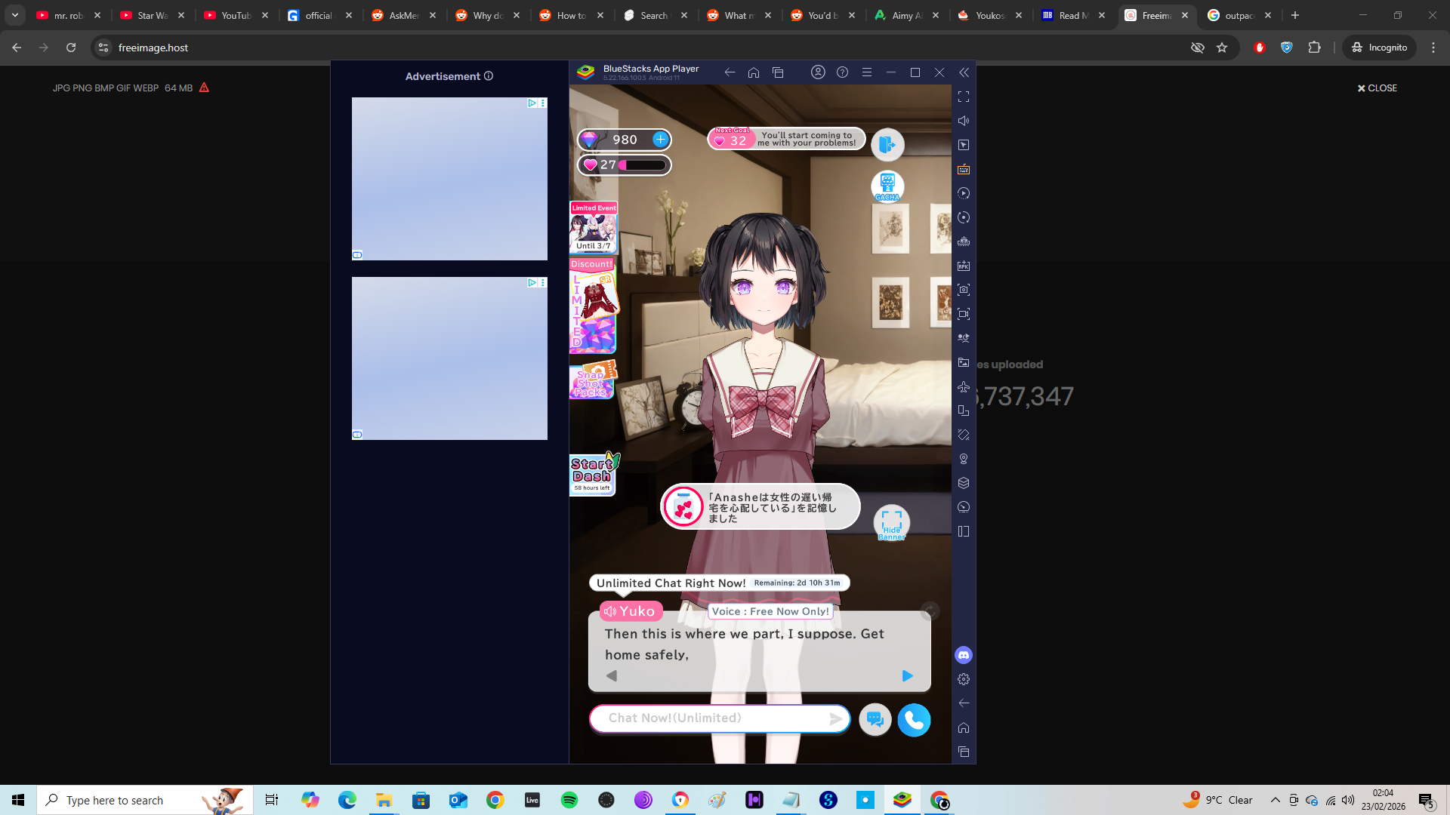Open the BlueStacks multi-instance sync icon

point(964,338)
